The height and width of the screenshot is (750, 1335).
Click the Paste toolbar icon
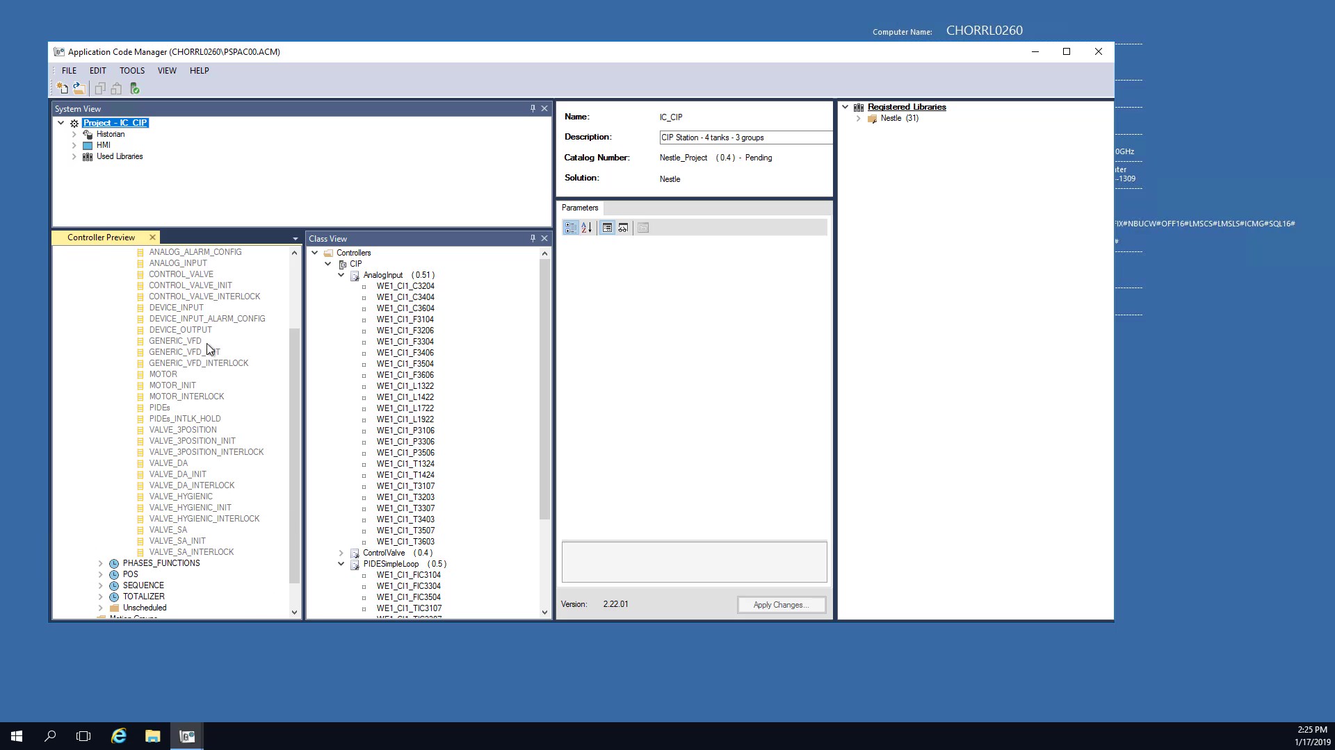click(116, 88)
